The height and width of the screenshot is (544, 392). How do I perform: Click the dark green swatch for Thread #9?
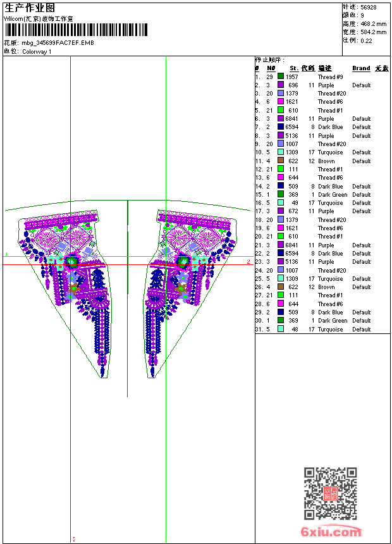pos(281,77)
